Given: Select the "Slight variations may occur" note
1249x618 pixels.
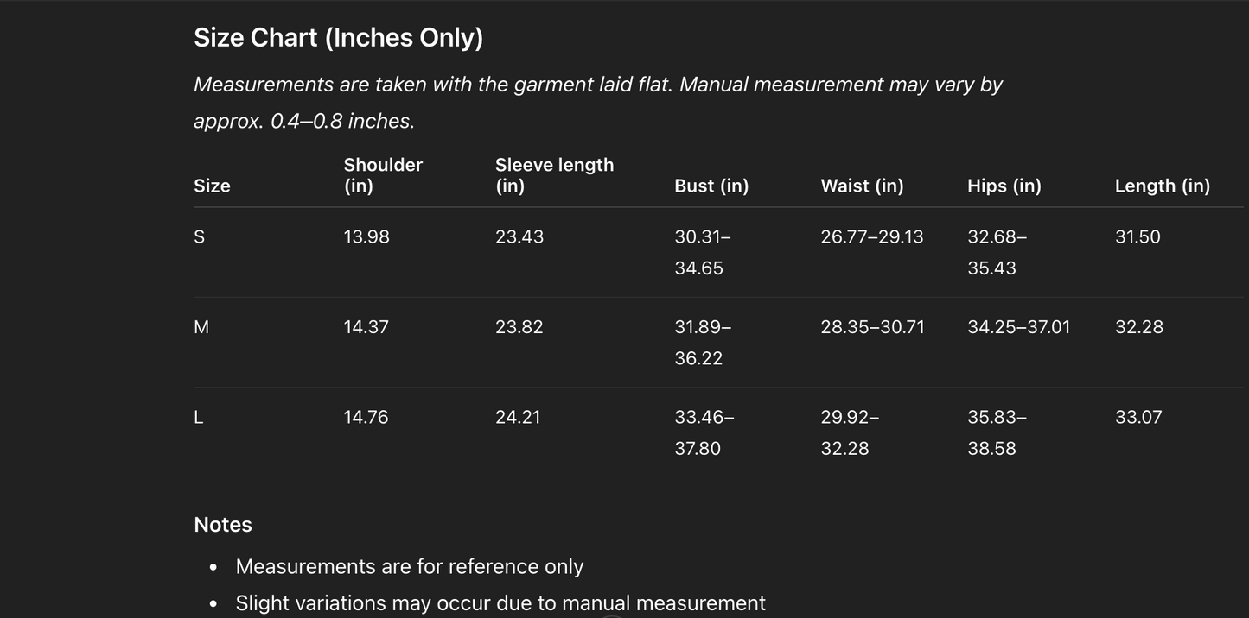Looking at the screenshot, I should pos(500,602).
